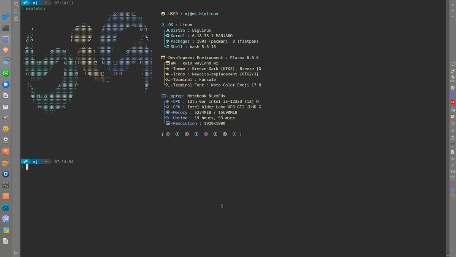Open WhatsApp from the dock
456x257 pixels.
tap(6, 73)
